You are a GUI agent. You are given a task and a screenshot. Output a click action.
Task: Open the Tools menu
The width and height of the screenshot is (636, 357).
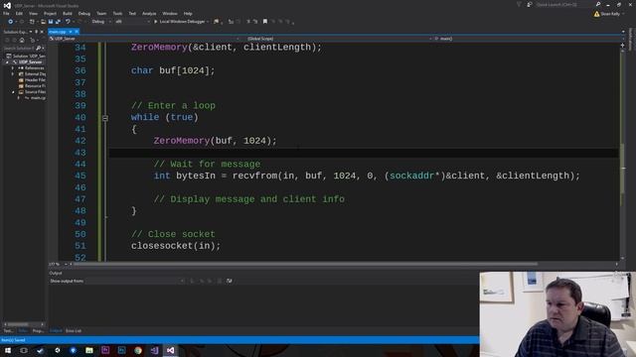coord(117,13)
